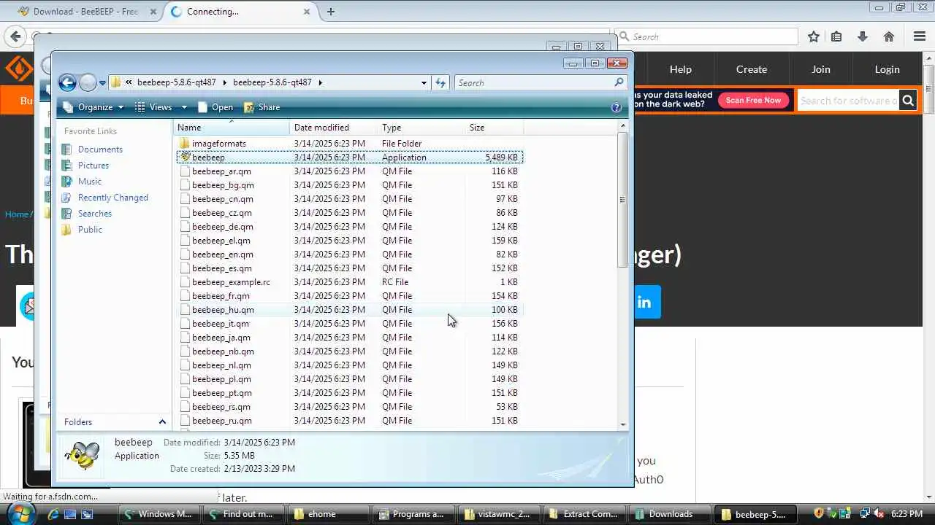Open Music favorite link
Viewport: 935px width, 525px height.
point(90,181)
